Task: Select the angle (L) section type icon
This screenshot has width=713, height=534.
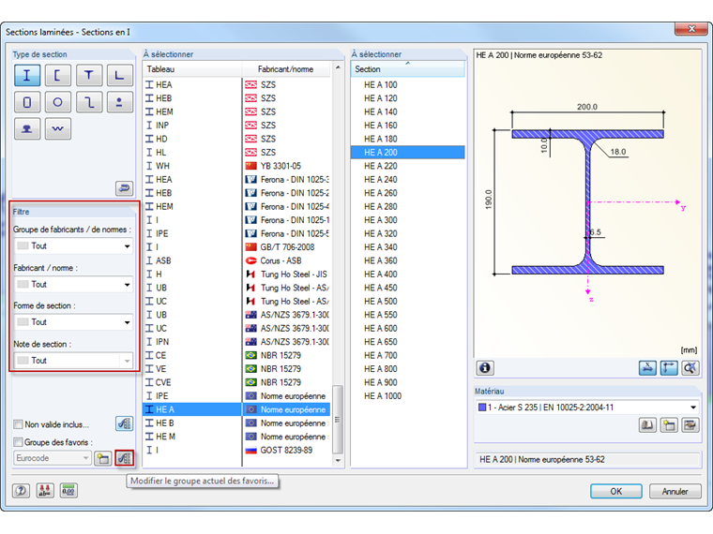Action: [119, 75]
